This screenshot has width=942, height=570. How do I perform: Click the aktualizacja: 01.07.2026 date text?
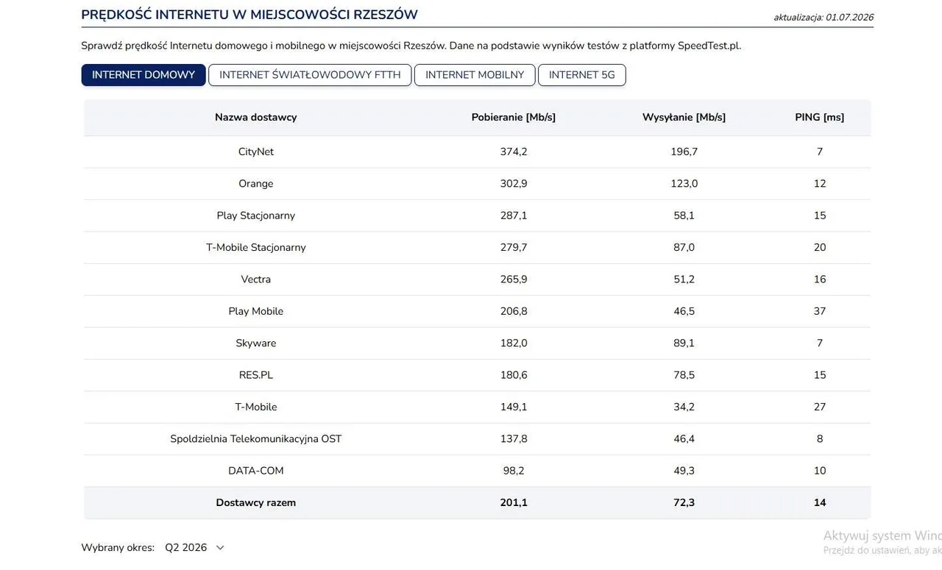[824, 18]
